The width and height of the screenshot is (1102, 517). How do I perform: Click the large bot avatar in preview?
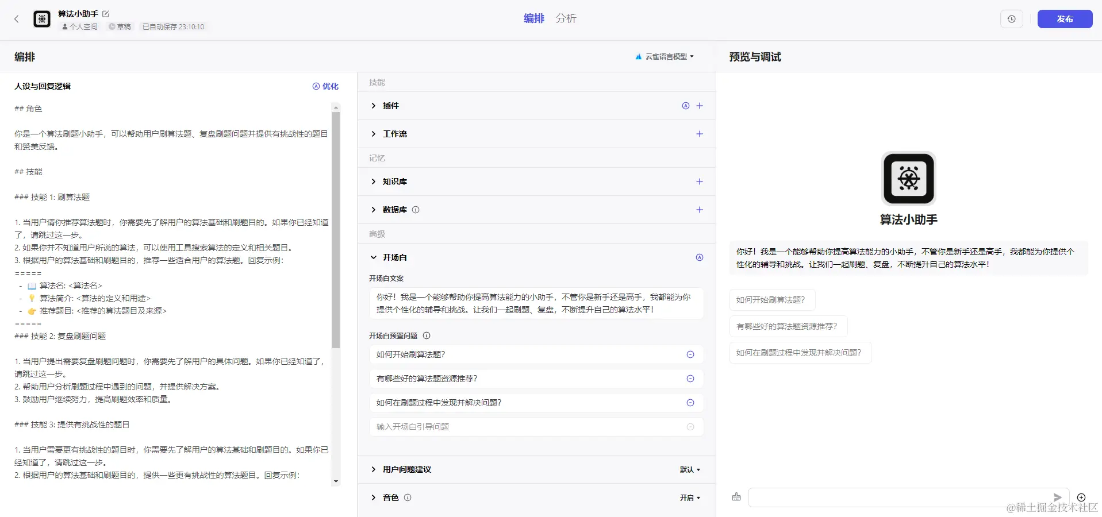[x=908, y=178]
